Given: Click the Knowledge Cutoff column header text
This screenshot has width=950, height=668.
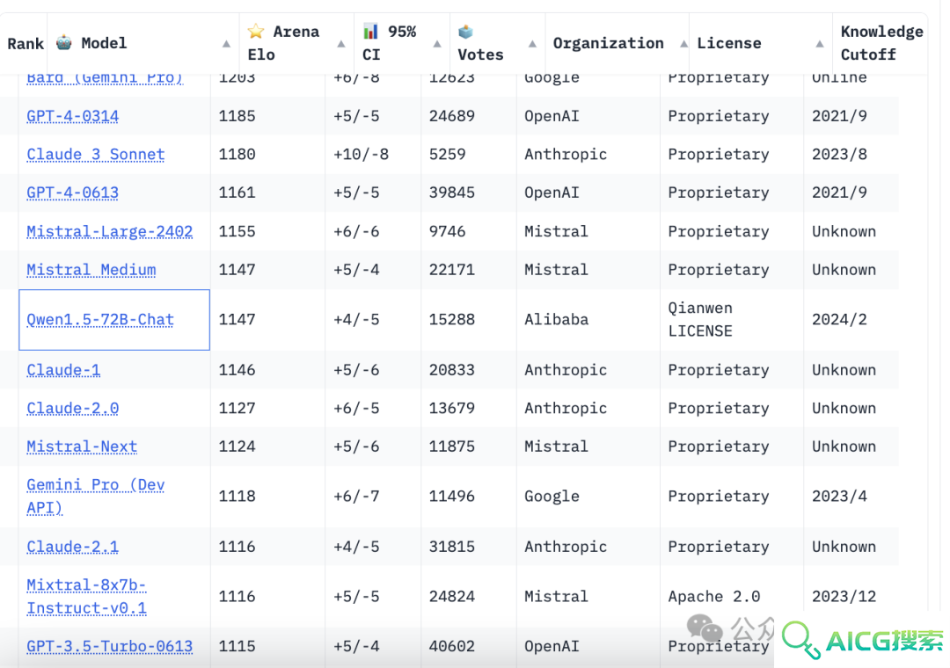Looking at the screenshot, I should [x=881, y=43].
